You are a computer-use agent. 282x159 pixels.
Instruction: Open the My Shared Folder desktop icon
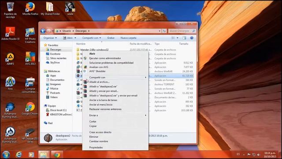(50, 9)
